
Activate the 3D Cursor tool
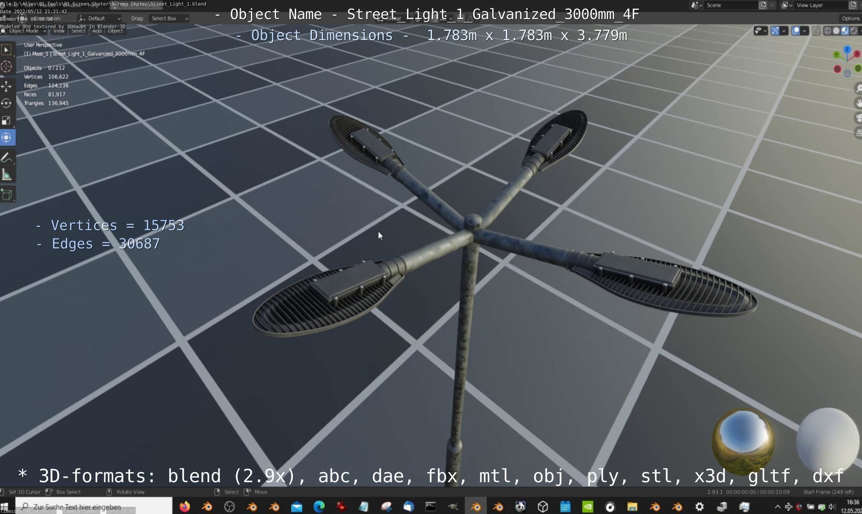coord(6,67)
